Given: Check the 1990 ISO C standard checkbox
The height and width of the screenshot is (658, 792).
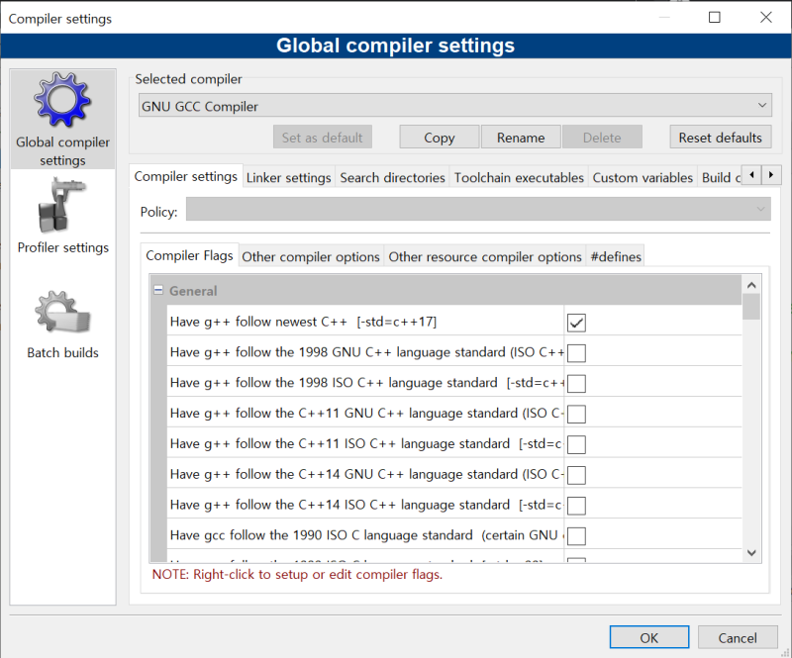Looking at the screenshot, I should [x=576, y=535].
